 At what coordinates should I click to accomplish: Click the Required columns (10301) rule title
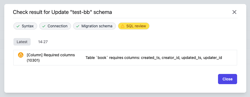point(51,58)
